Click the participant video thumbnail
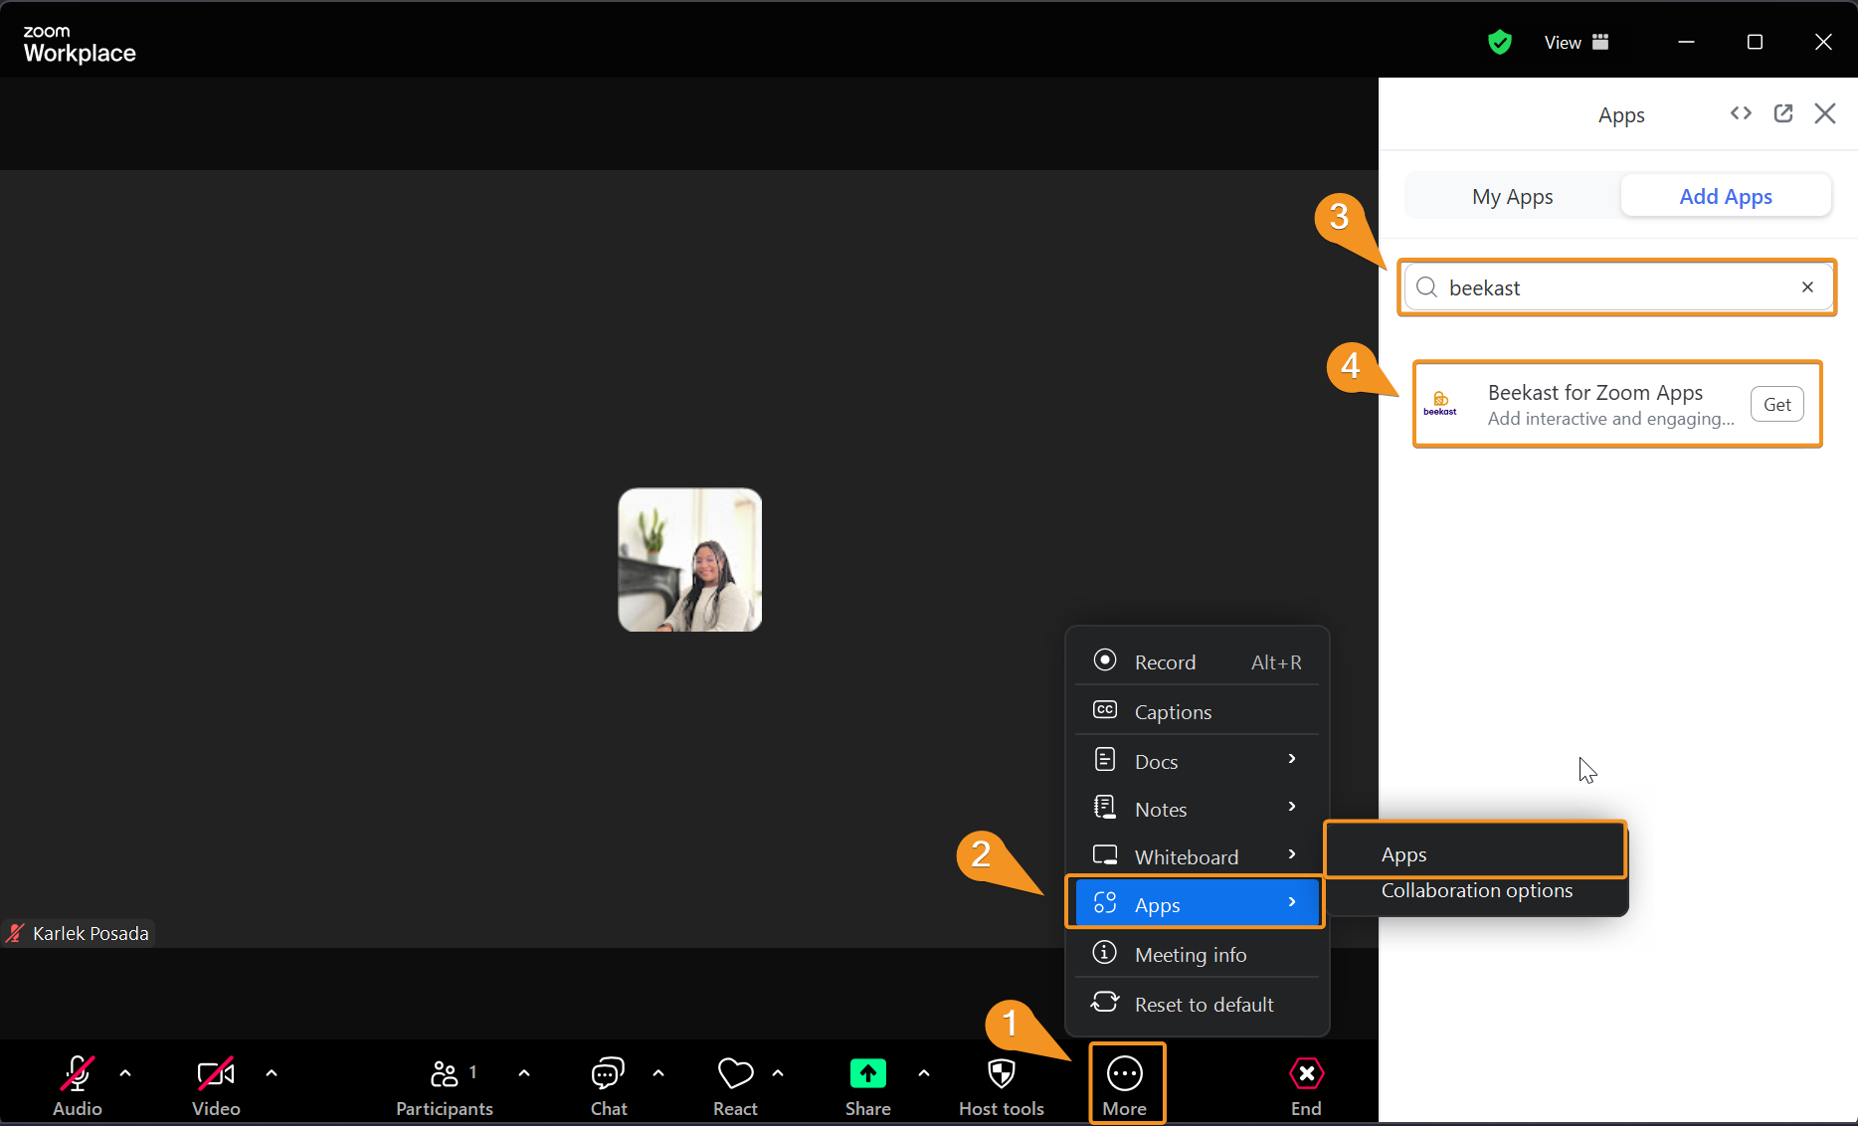The image size is (1858, 1126). coord(690,559)
